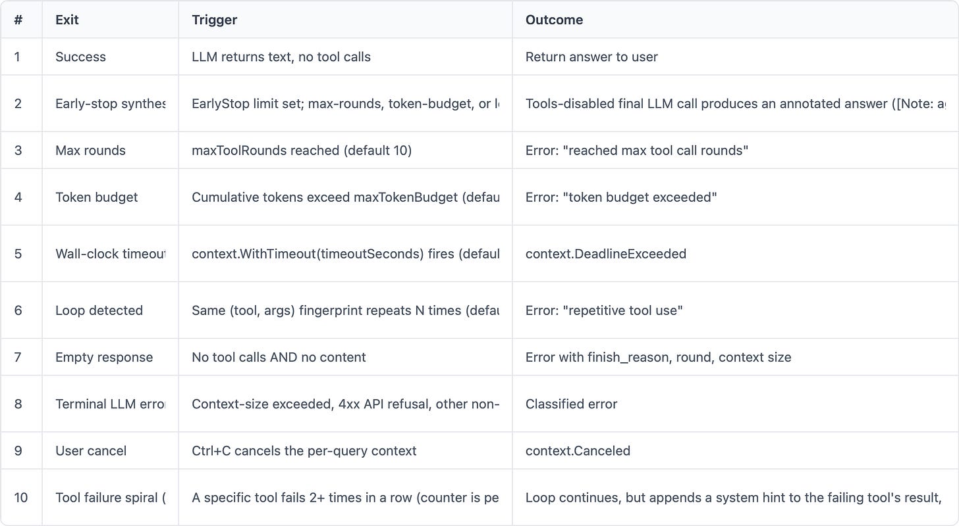Click the Trigger column header

click(345, 20)
